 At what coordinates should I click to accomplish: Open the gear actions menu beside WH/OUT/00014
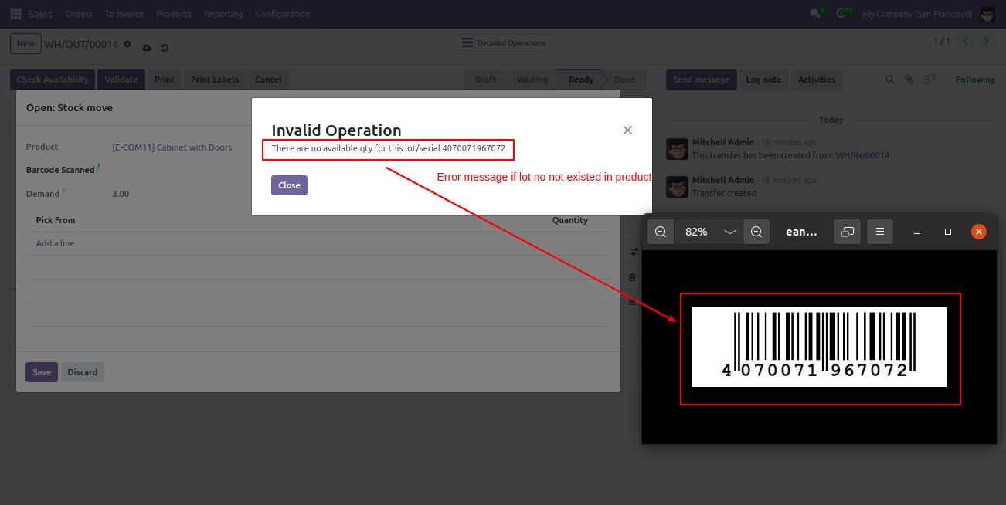(127, 44)
